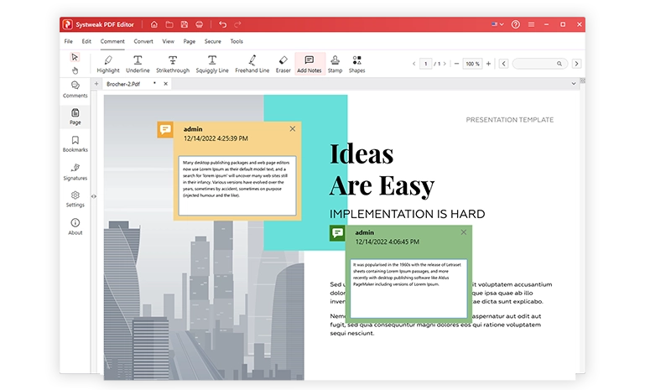Click the Home icon in title bar
This screenshot has width=645, height=390.
click(153, 24)
